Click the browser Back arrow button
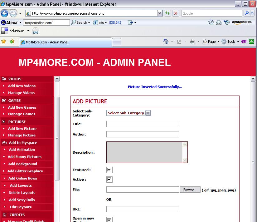 [4, 13]
